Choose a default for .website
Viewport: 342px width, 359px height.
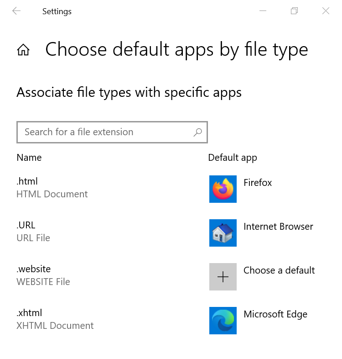(x=279, y=270)
